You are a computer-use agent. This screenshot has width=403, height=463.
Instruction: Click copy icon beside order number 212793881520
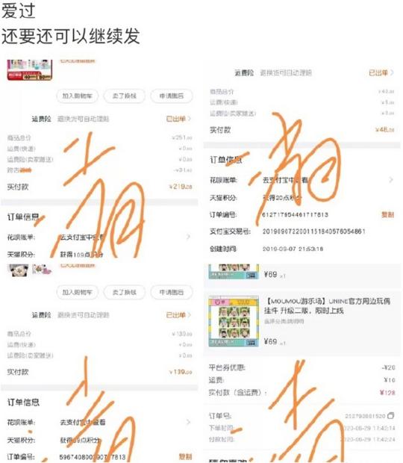[x=390, y=415]
